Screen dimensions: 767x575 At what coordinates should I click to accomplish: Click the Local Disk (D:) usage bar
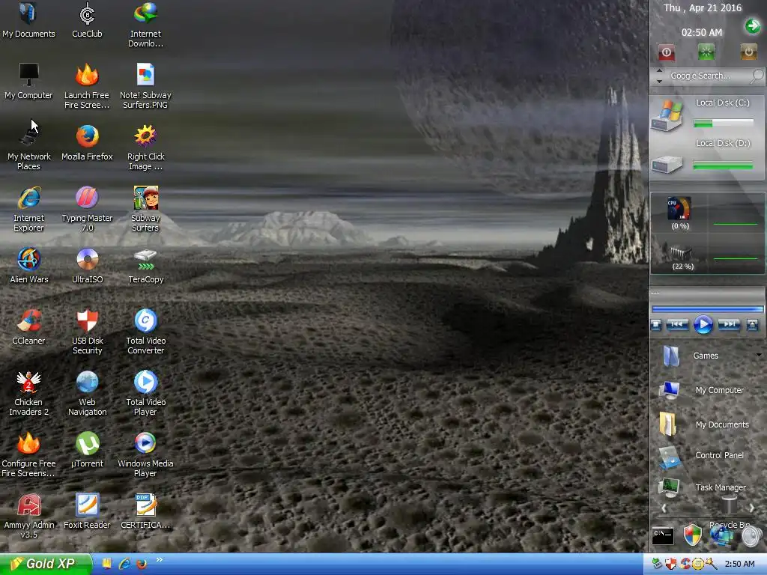pos(724,165)
